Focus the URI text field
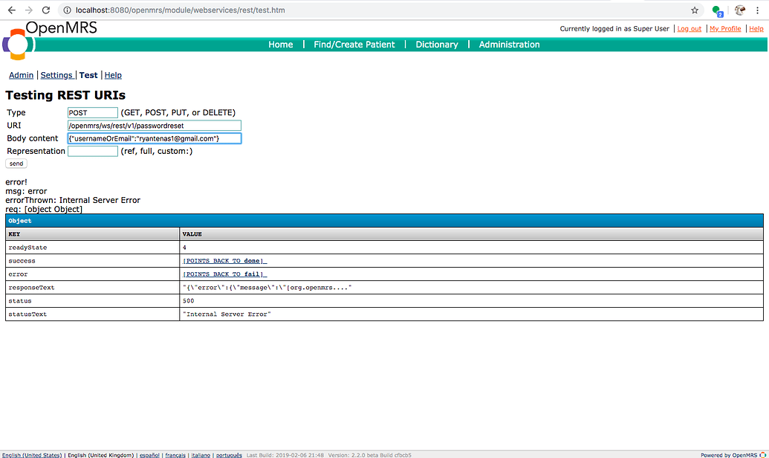This screenshot has width=769, height=458. pyautogui.click(x=154, y=126)
